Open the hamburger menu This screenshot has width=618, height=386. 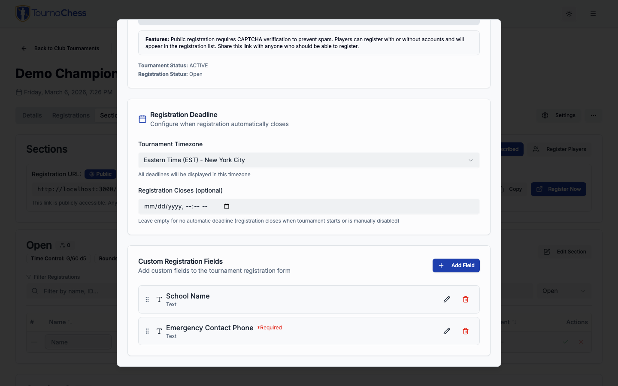[x=593, y=14]
